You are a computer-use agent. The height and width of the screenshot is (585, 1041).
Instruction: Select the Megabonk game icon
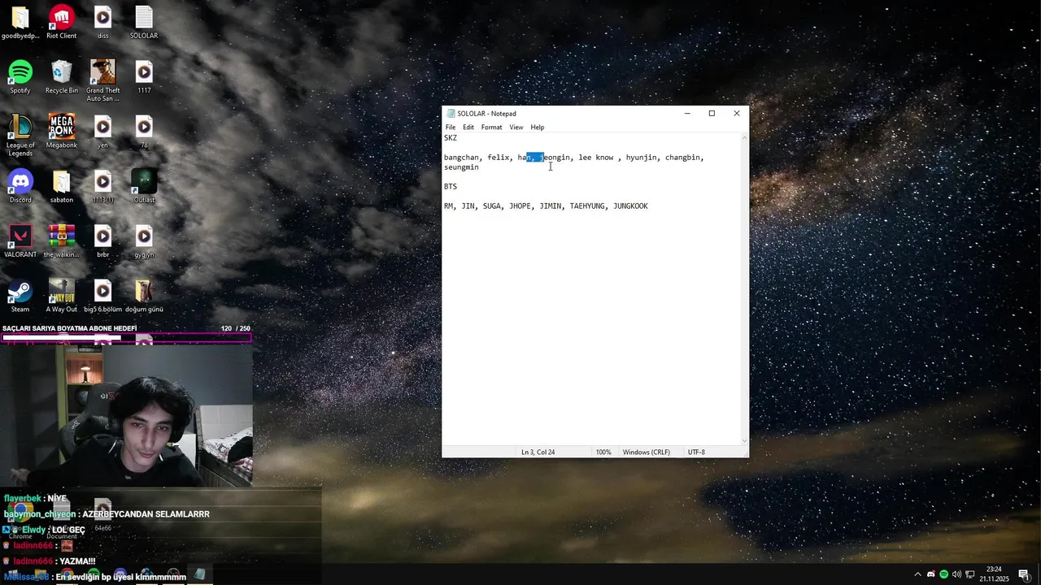tap(62, 132)
